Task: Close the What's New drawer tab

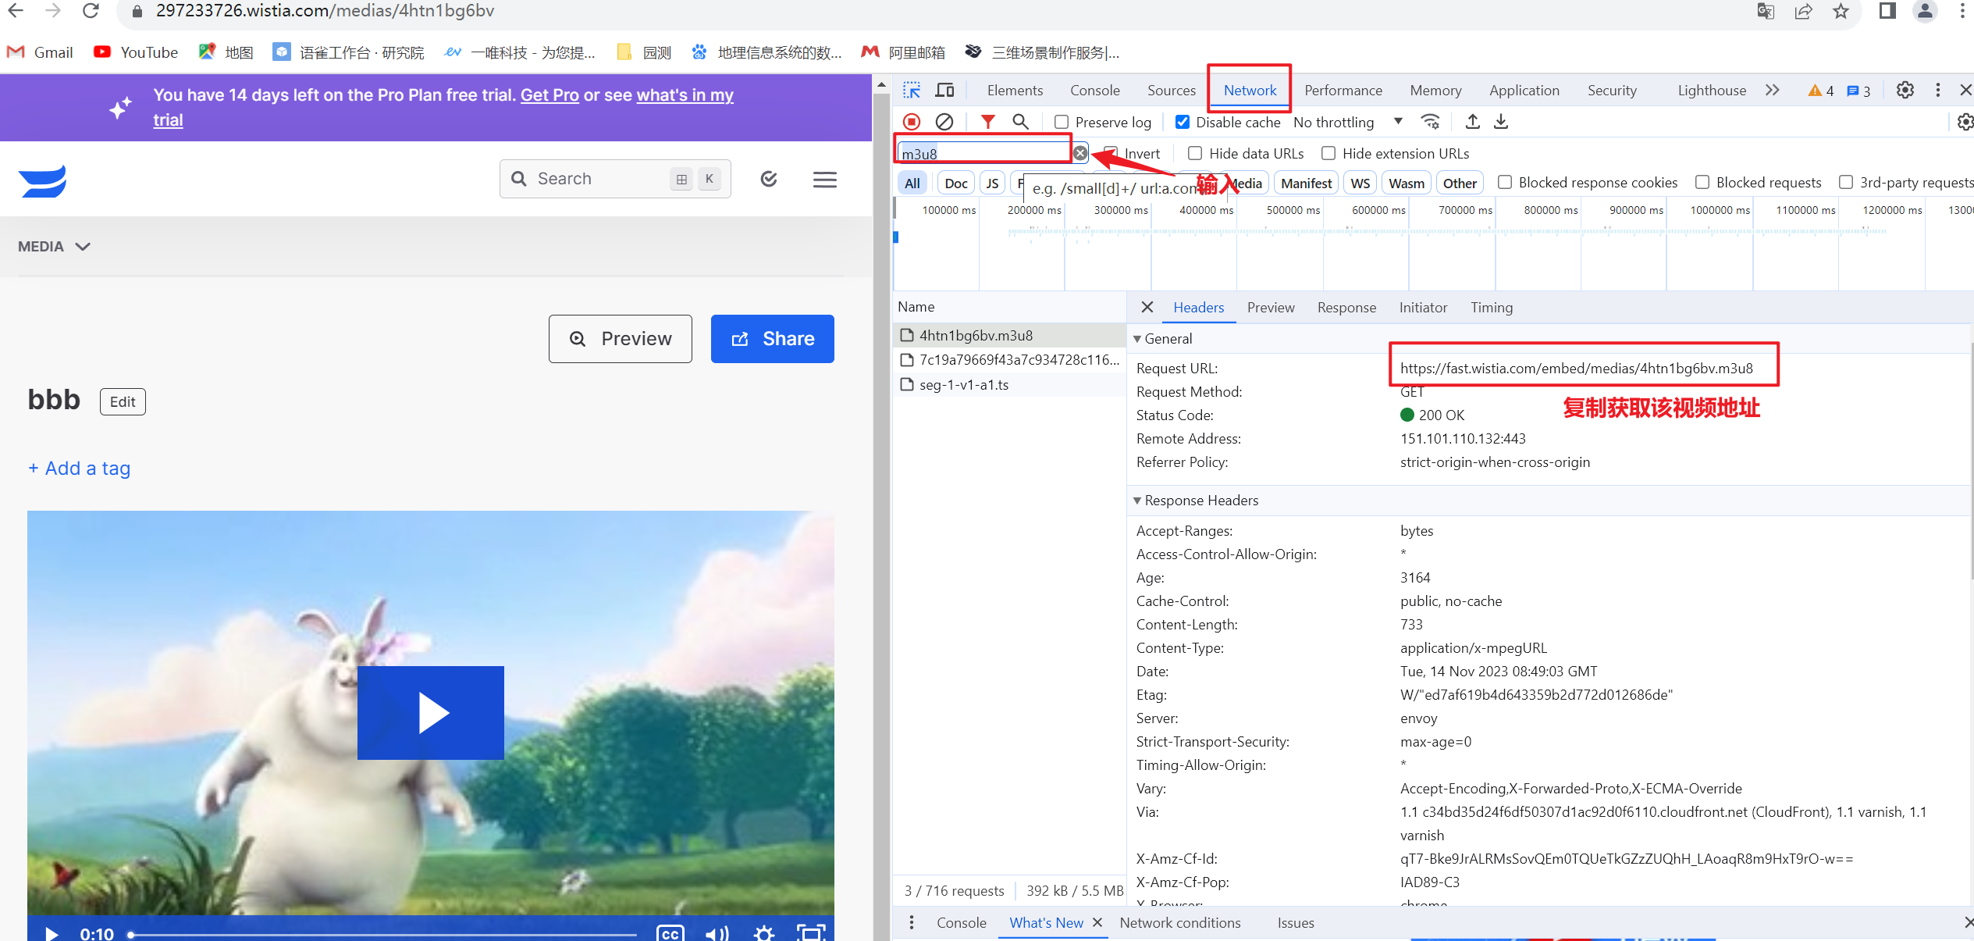Action: click(x=1097, y=922)
